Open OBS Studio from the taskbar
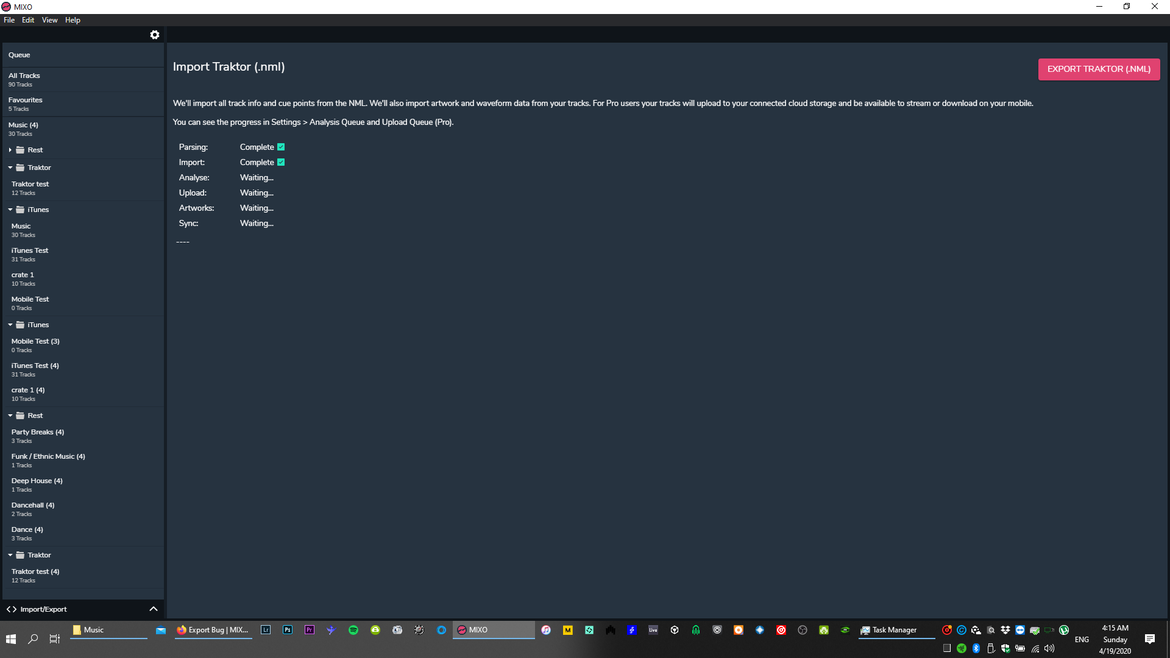Screen dimensions: 1170x658 (x=803, y=630)
